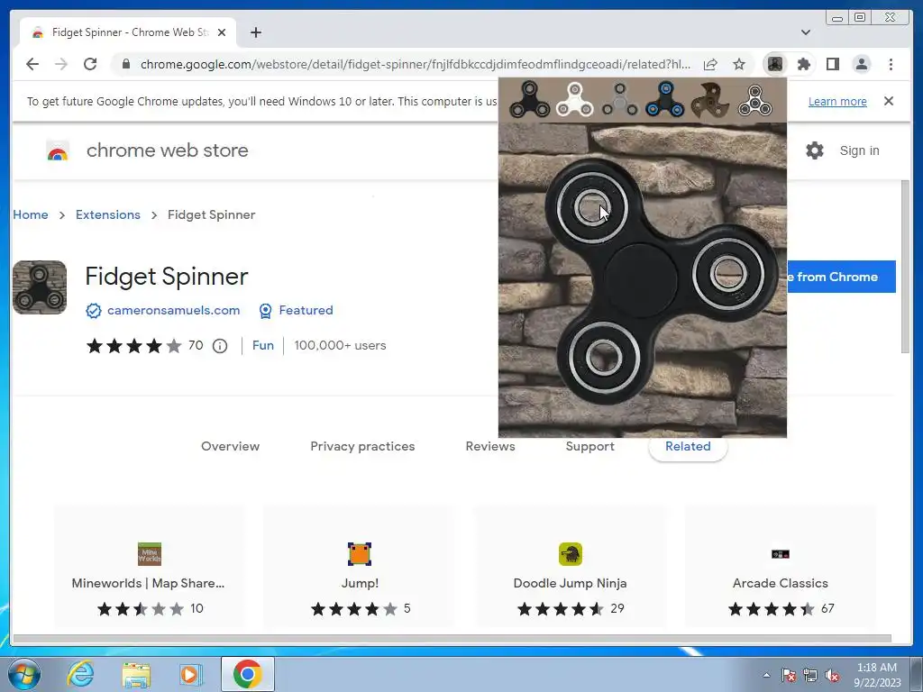Select the black-and-white ring spinner skin
Viewport: 923px width, 692px height.
pos(755,100)
